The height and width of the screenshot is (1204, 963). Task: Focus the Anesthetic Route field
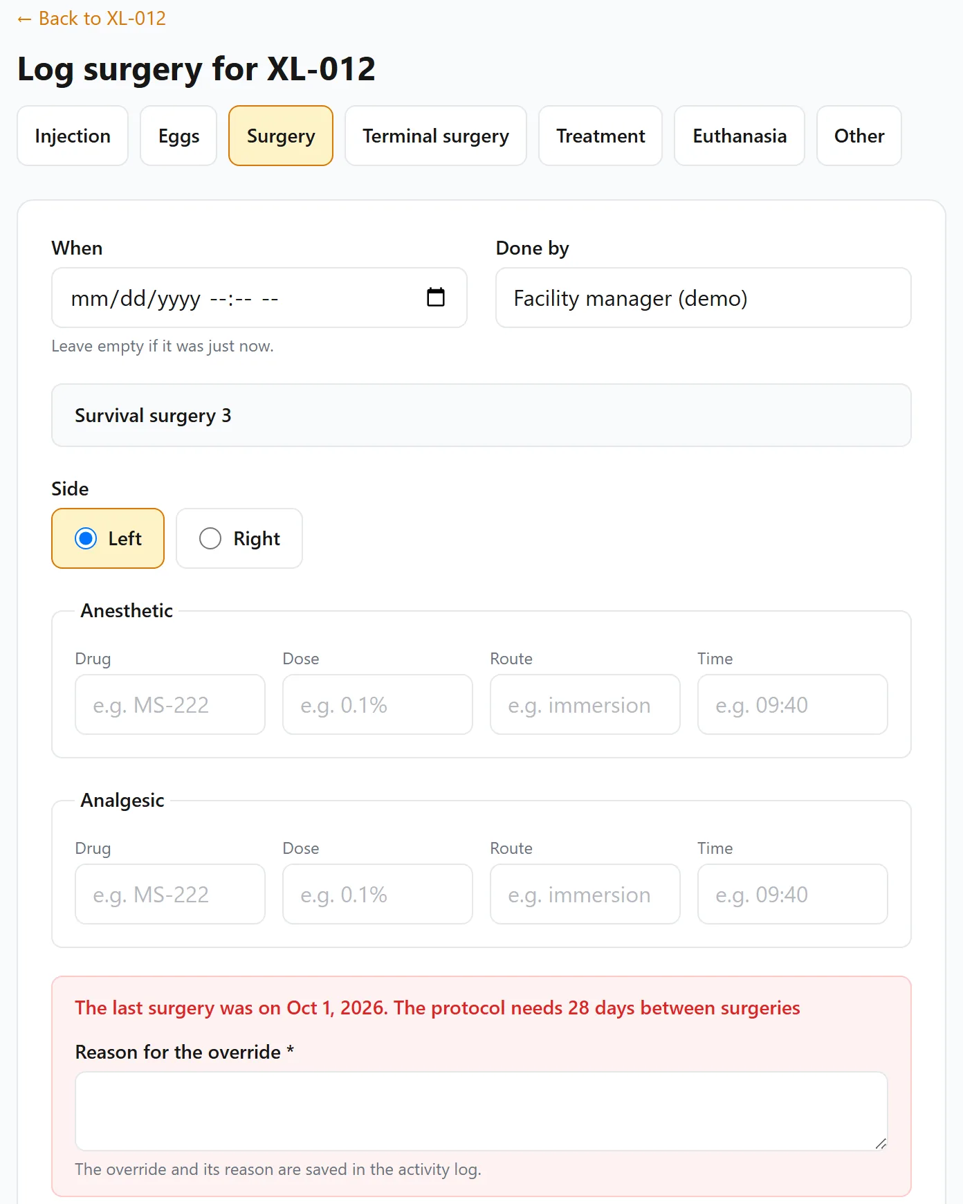coord(585,704)
